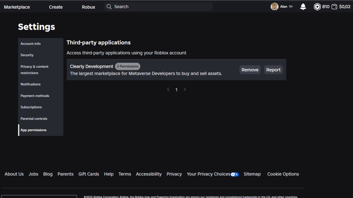Open Parental controls settings
The width and height of the screenshot is (353, 198).
pyautogui.click(x=34, y=119)
